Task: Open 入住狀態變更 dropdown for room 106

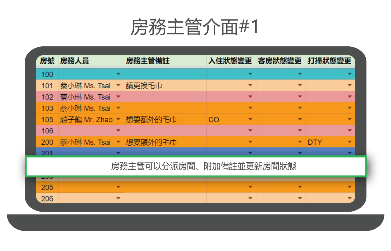Action: pyautogui.click(x=250, y=131)
